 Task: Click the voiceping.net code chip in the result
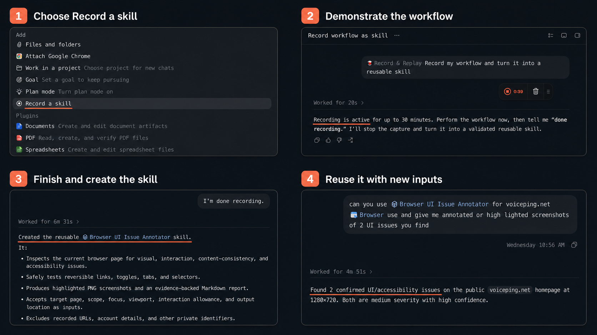[x=510, y=290]
